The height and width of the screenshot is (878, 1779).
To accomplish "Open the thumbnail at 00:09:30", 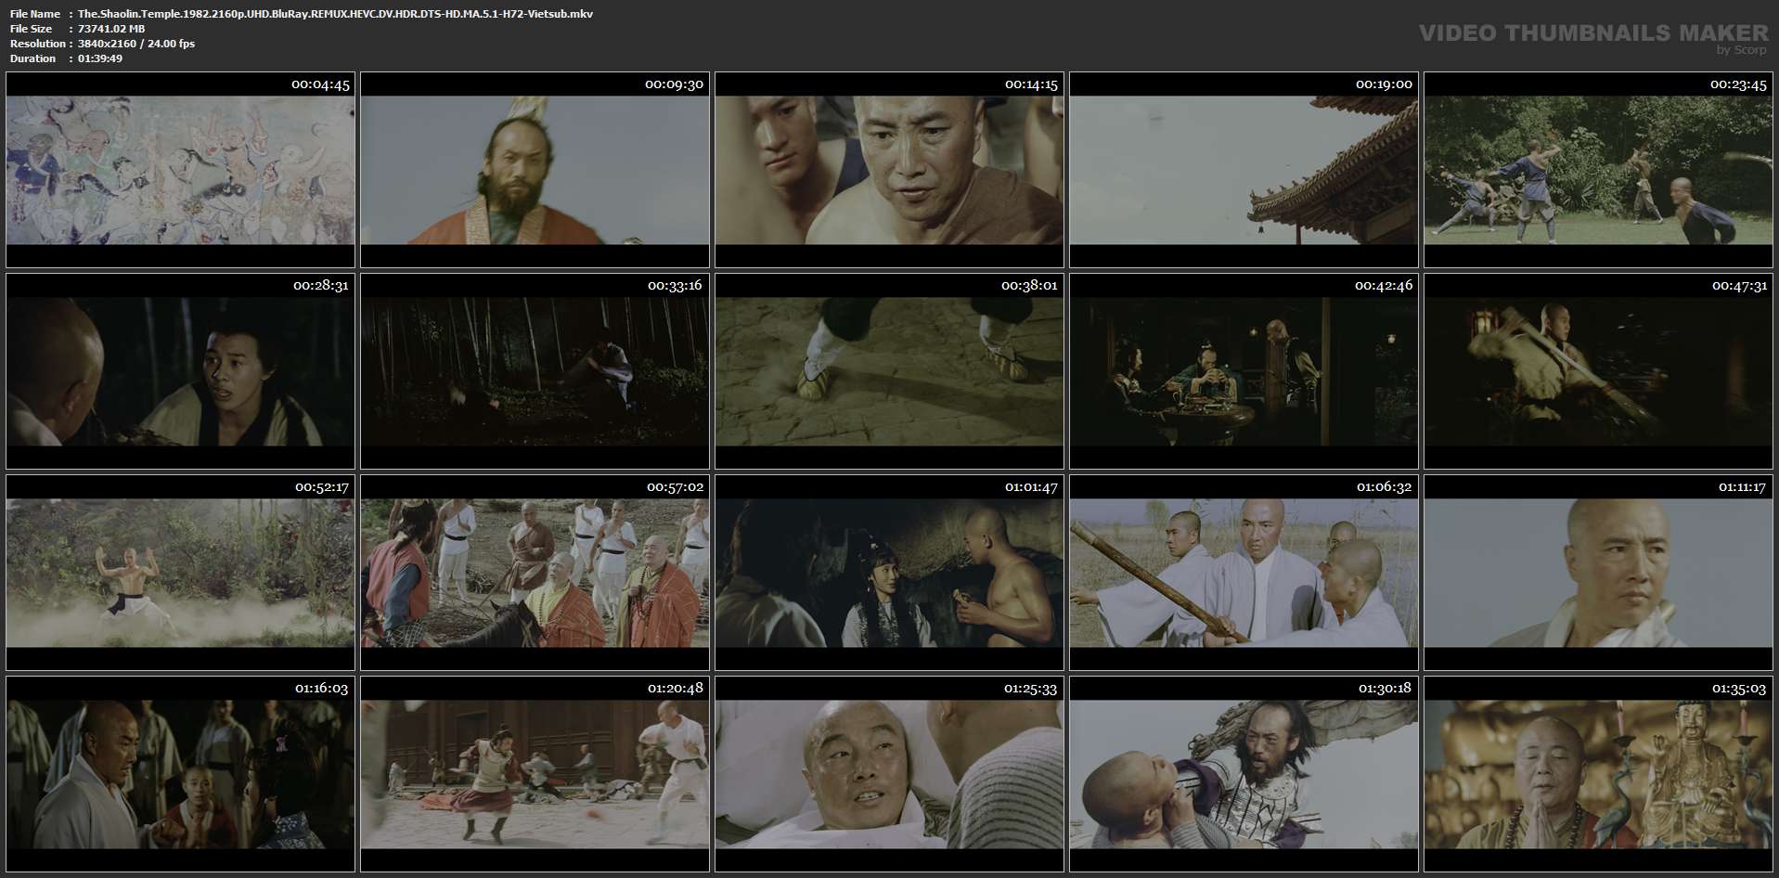I will [x=535, y=170].
